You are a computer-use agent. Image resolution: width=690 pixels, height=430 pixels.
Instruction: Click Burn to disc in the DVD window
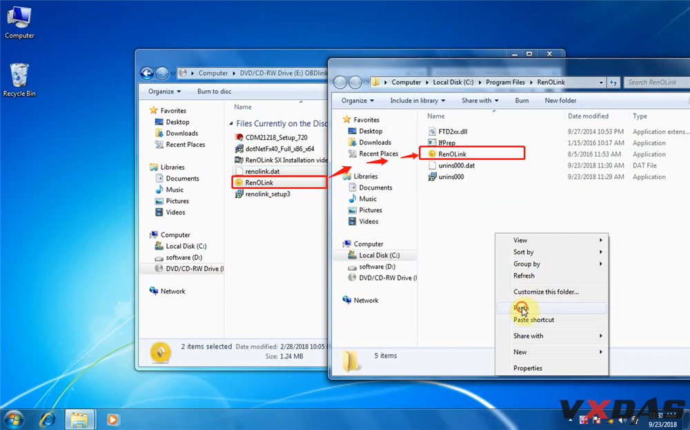[x=215, y=92]
